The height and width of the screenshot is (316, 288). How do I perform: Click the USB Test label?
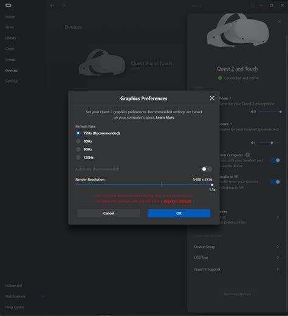(x=201, y=258)
